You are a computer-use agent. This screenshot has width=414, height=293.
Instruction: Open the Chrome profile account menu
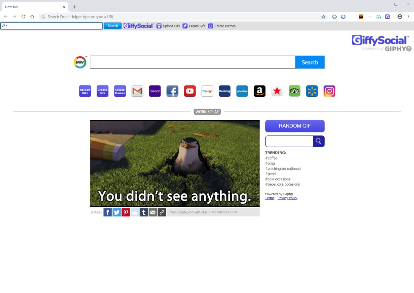pos(400,17)
